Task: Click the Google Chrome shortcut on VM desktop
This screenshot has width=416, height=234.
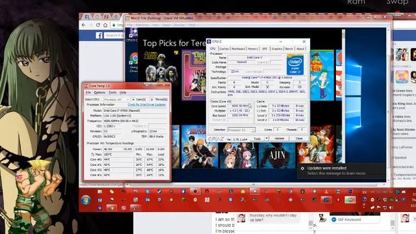Action: click(133, 62)
